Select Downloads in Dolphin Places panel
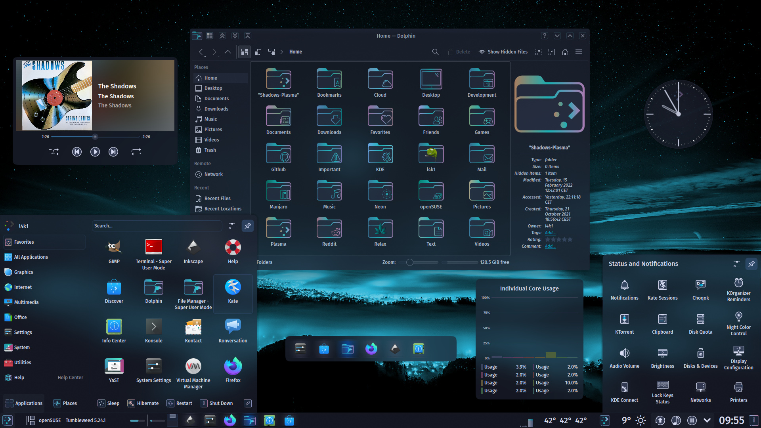761x428 pixels. [x=216, y=109]
